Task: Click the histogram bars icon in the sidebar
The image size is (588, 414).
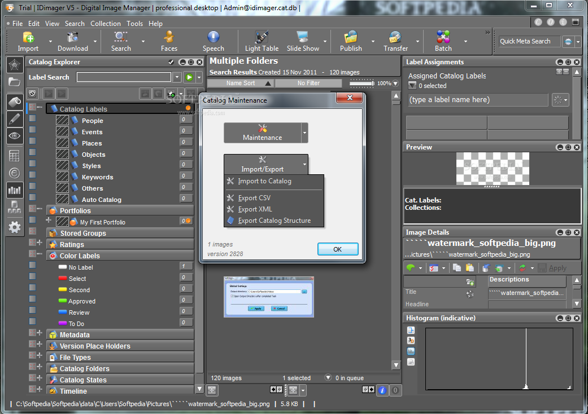Action: pos(15,190)
